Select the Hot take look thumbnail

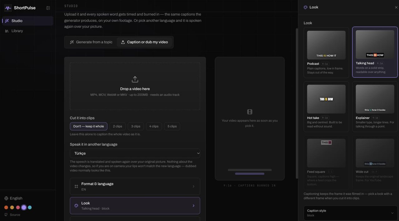point(326,99)
